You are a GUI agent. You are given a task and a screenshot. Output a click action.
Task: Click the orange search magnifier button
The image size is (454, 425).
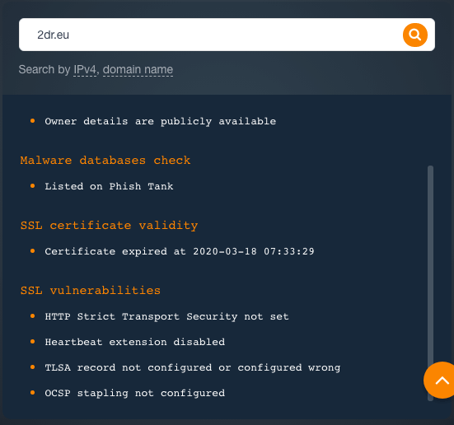click(x=415, y=35)
